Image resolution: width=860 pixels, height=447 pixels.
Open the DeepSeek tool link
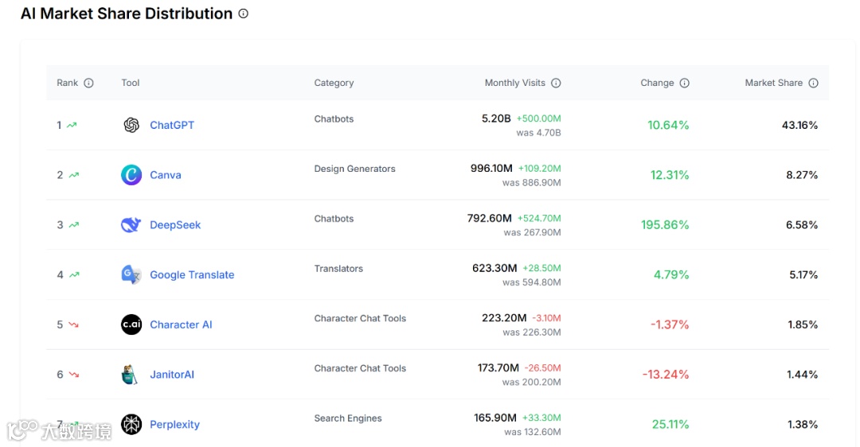[x=175, y=225]
